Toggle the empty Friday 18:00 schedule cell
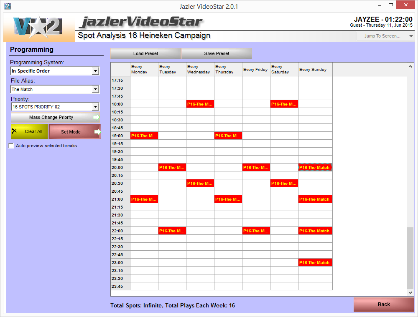The image size is (418, 317). coord(256,104)
